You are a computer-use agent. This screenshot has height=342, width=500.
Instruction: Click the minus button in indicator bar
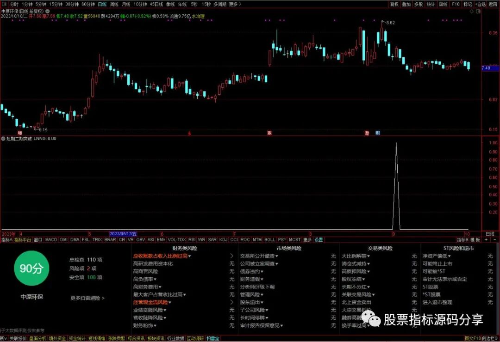click(494, 239)
